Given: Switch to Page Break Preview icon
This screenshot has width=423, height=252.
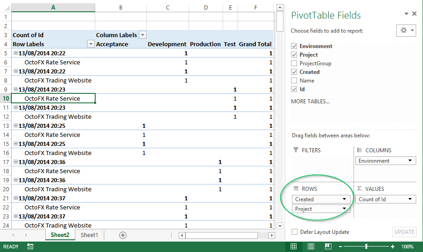Looking at the screenshot, I should pos(327,247).
